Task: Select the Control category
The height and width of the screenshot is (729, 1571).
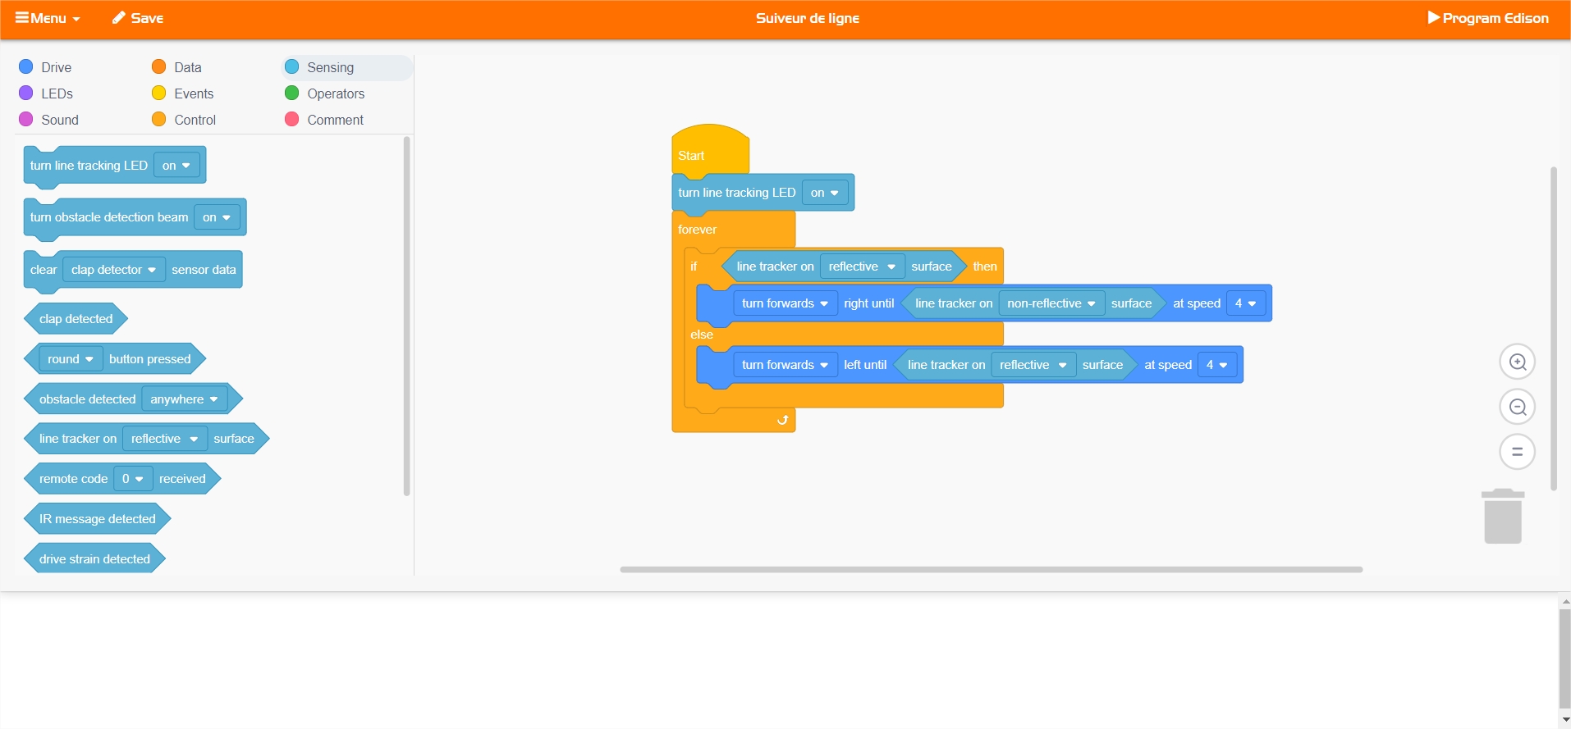Action: (195, 120)
